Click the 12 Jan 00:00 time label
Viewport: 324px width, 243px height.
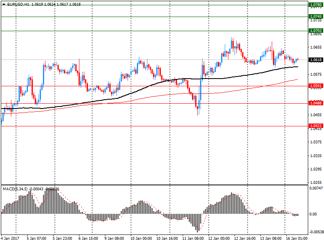pos(219,239)
